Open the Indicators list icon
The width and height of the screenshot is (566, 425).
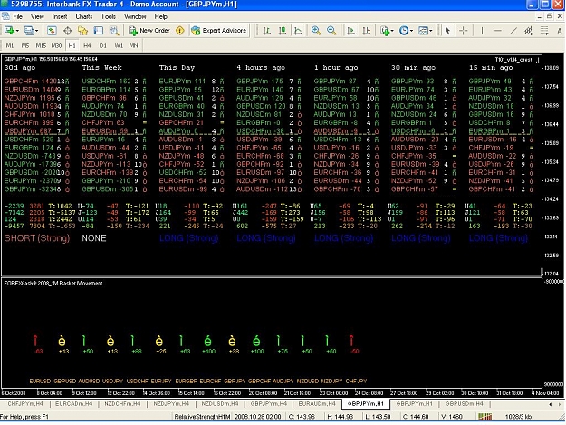click(385, 31)
